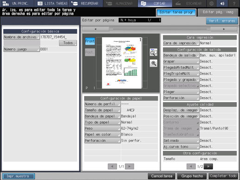Viewport: 240px width, 180px height.
Task: Click the sheet navigation slider track
Action: [x=160, y=29]
